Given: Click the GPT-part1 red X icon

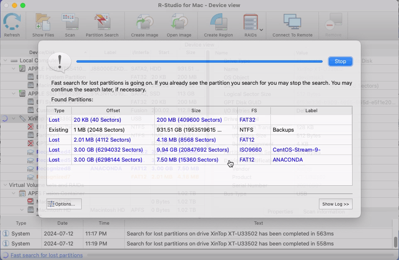Looking at the screenshot, I should click(31, 144).
